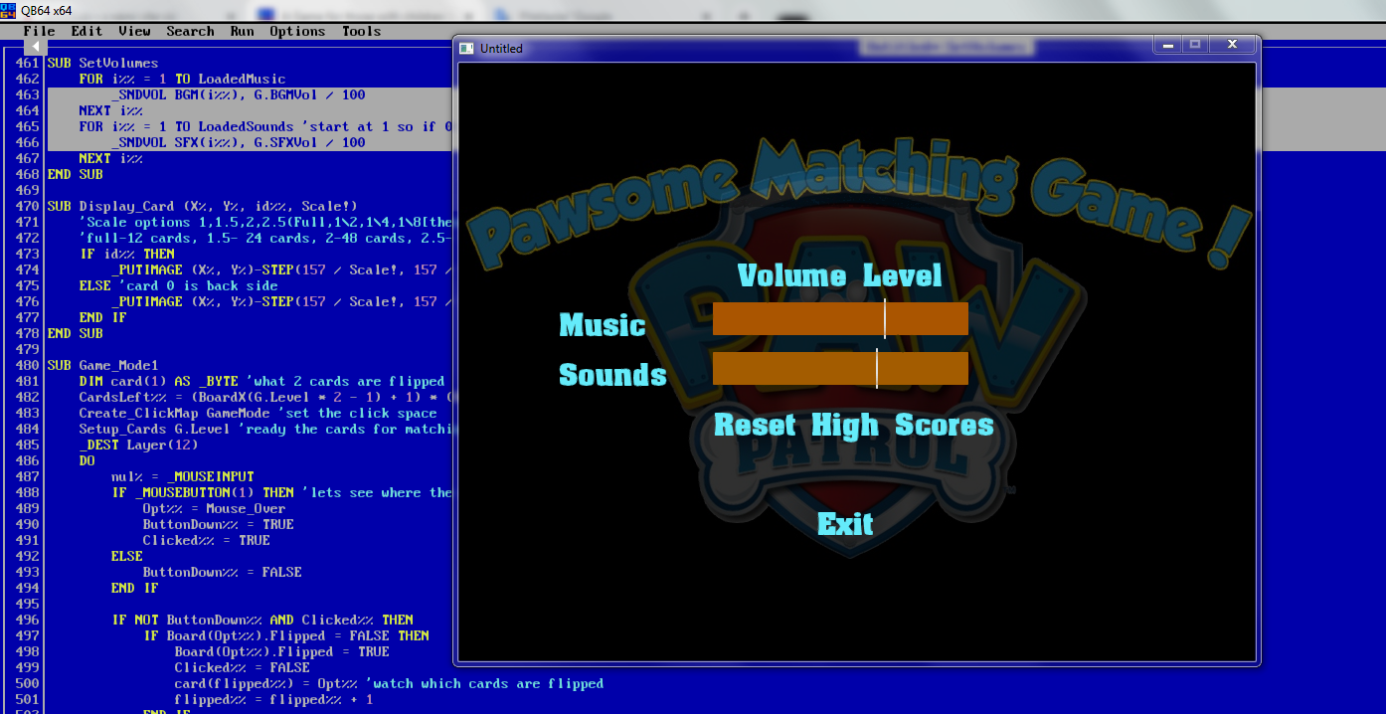
Task: Open the Run menu
Action: pos(242,31)
